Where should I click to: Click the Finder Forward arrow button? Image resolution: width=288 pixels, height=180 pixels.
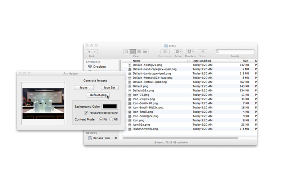click(x=95, y=52)
